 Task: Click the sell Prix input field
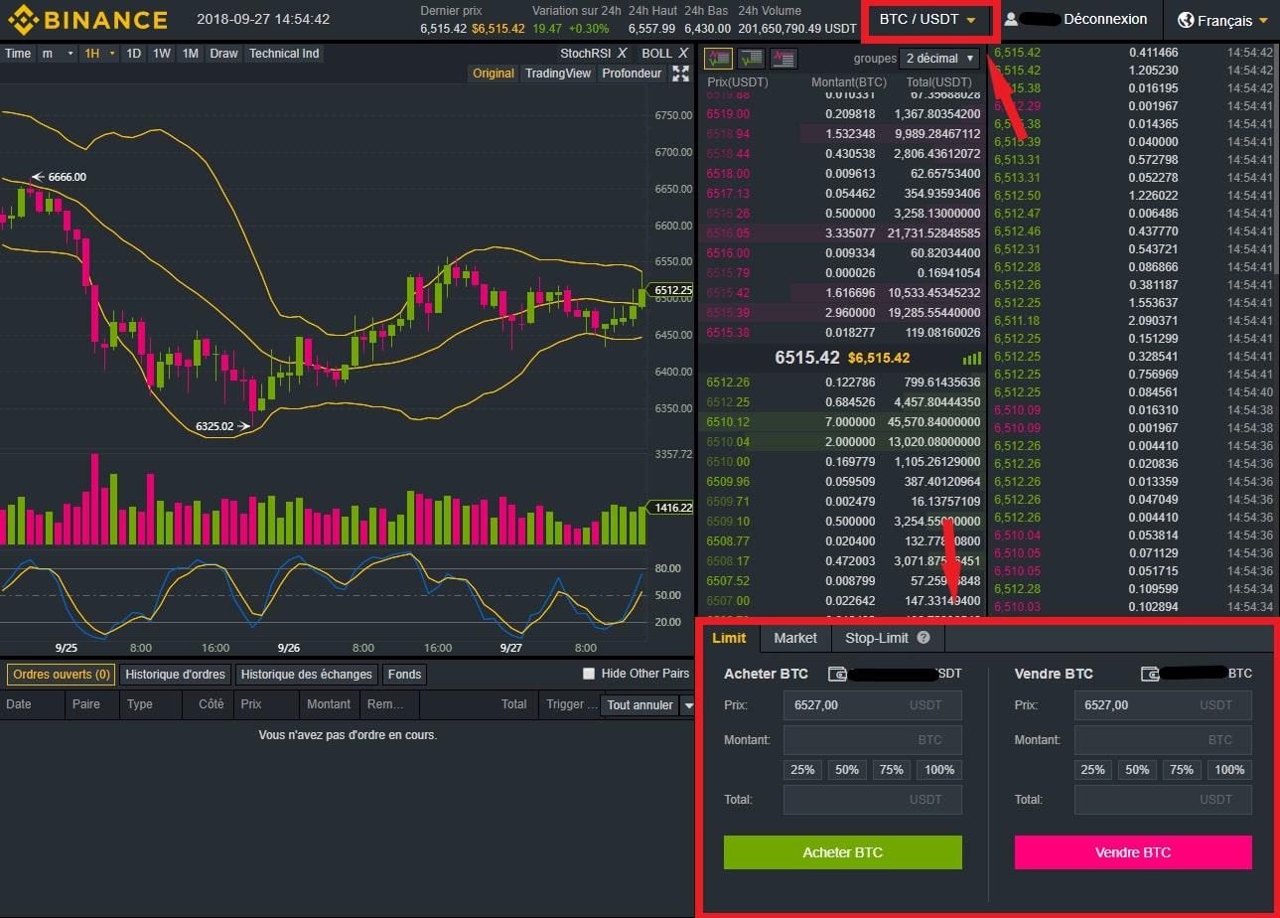[x=1163, y=705]
